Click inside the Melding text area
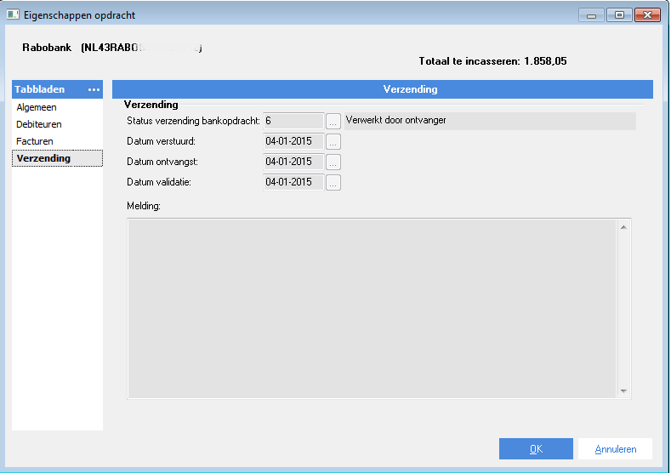 (x=372, y=309)
